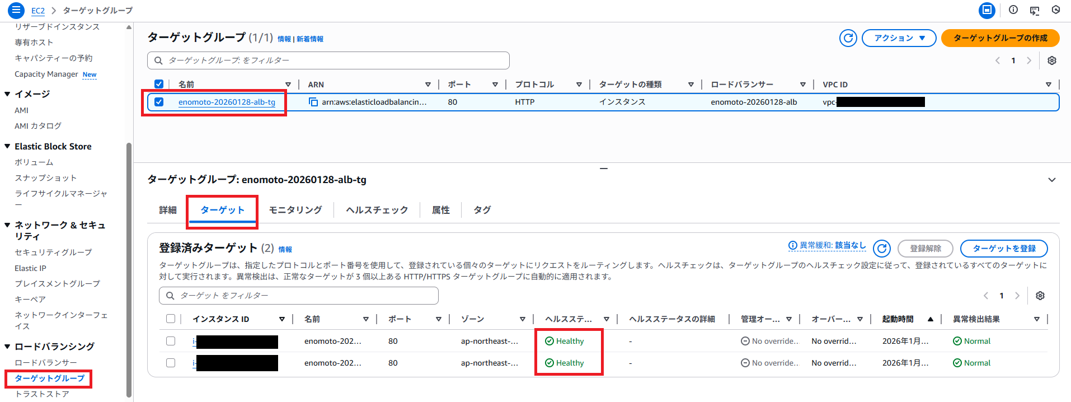This screenshot has height=402, width=1071.
Task: Click the info icon in top bar
Action: 1013,10
